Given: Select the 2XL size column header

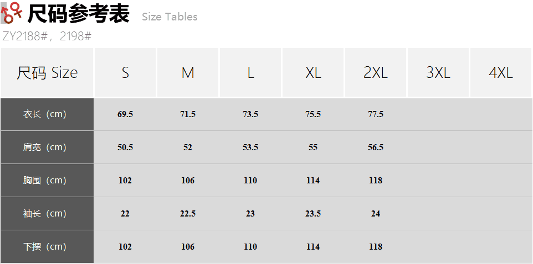Looking at the screenshot, I should tap(376, 73).
